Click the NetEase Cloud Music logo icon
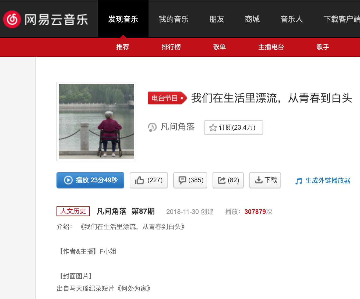 click(12, 19)
